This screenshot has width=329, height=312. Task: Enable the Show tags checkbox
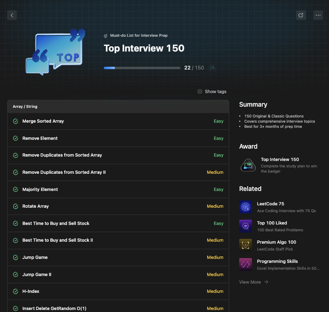[x=200, y=91]
